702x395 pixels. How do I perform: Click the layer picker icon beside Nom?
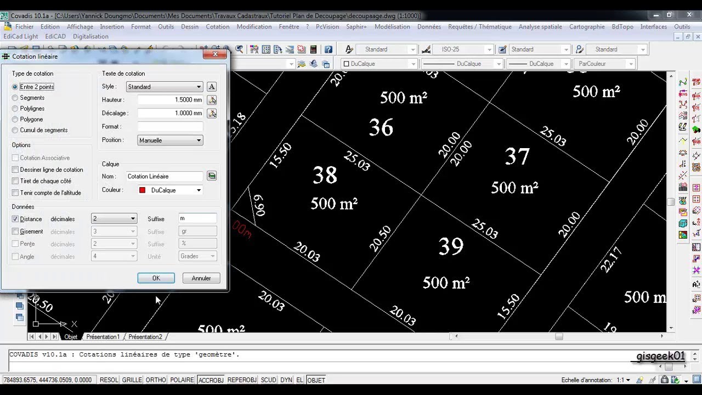click(212, 176)
